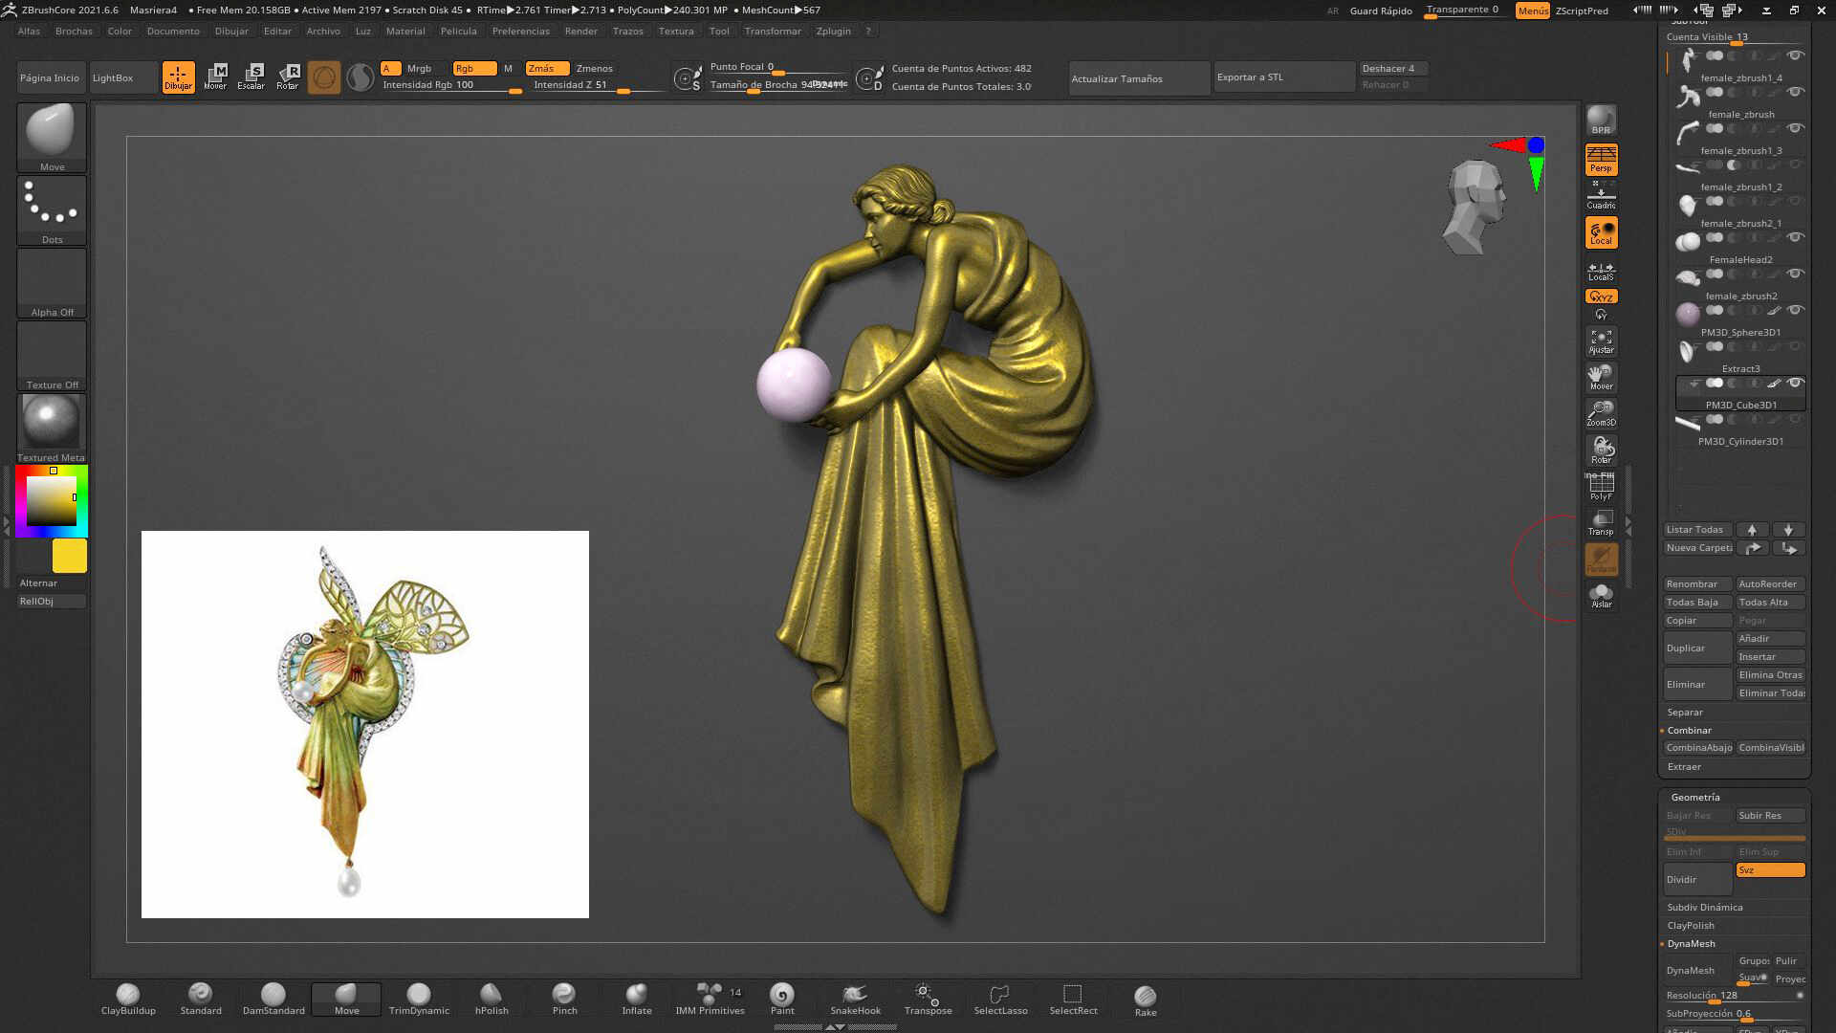1836x1033 pixels.
Task: Expand the Subdiv Dinámica section
Action: tap(1704, 908)
